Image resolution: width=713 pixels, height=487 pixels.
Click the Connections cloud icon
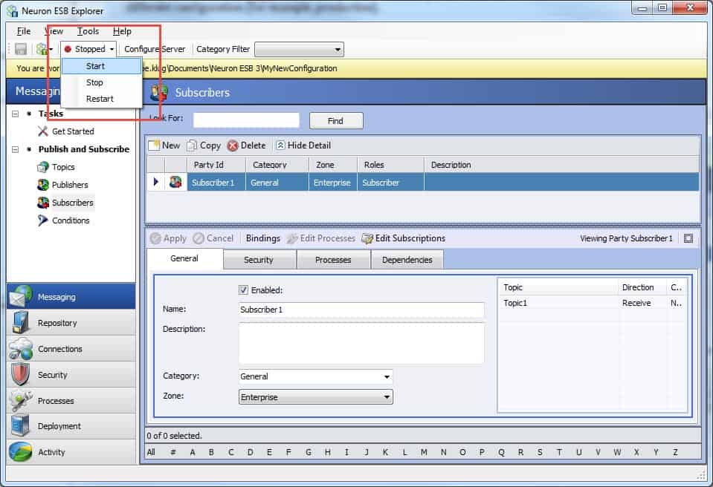[21, 349]
